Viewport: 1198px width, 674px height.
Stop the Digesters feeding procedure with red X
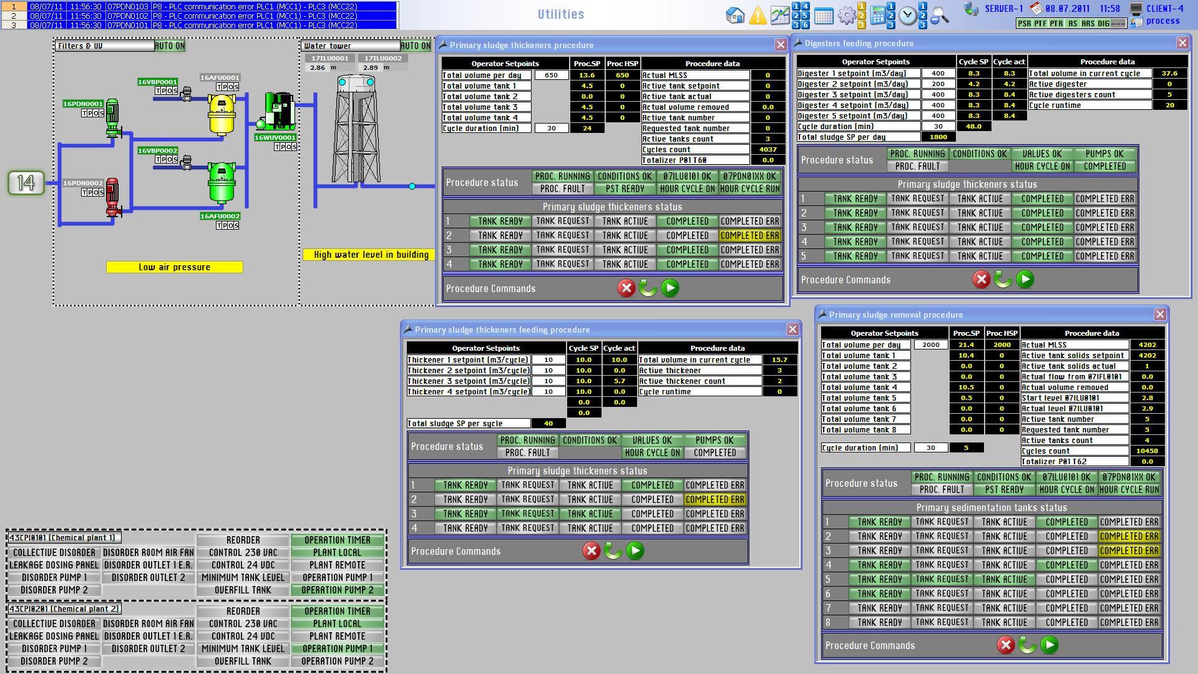tap(981, 279)
